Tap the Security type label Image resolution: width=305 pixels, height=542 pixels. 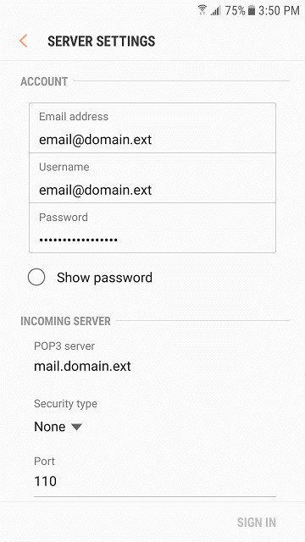[65, 404]
